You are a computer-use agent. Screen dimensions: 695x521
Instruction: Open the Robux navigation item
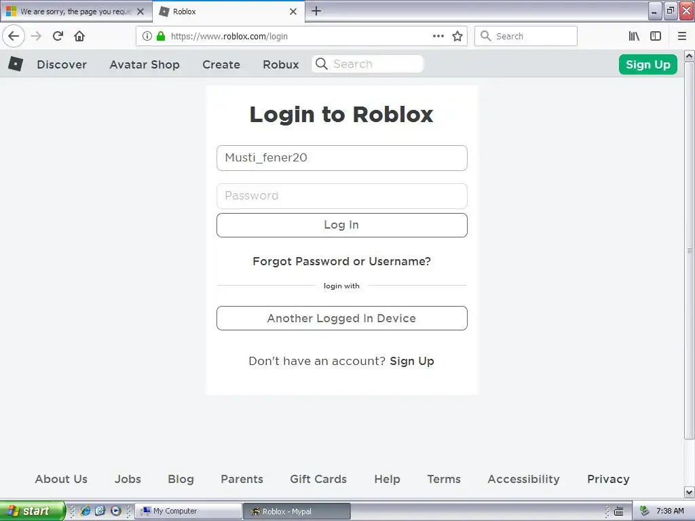(280, 64)
